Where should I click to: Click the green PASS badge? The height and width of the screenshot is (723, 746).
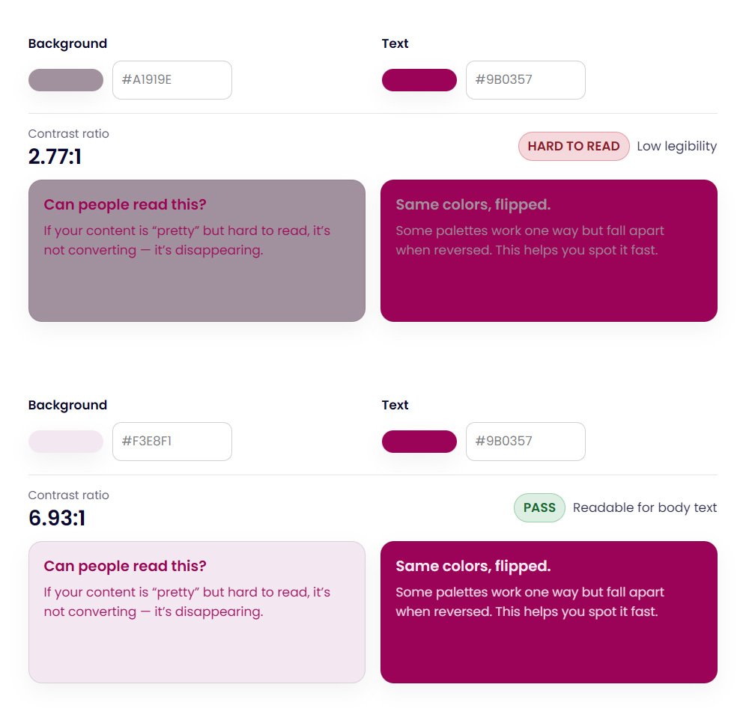point(539,508)
